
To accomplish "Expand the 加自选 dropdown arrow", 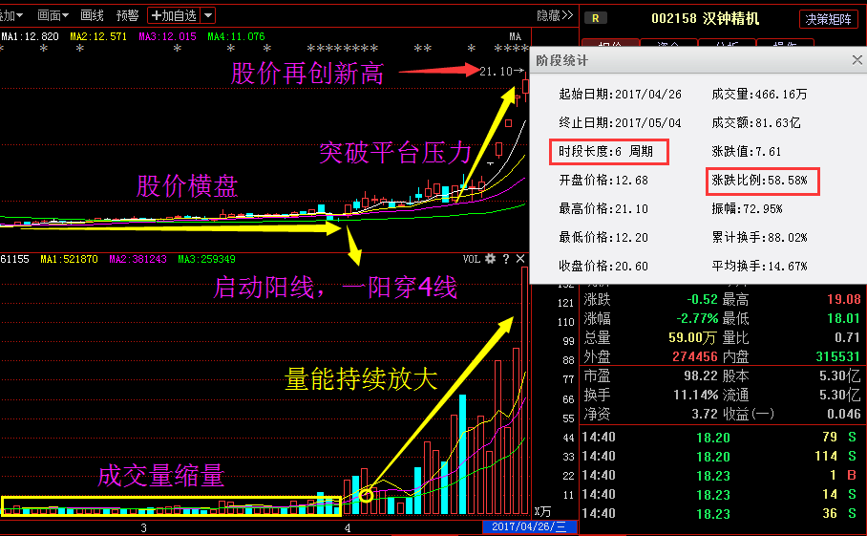I will (208, 15).
